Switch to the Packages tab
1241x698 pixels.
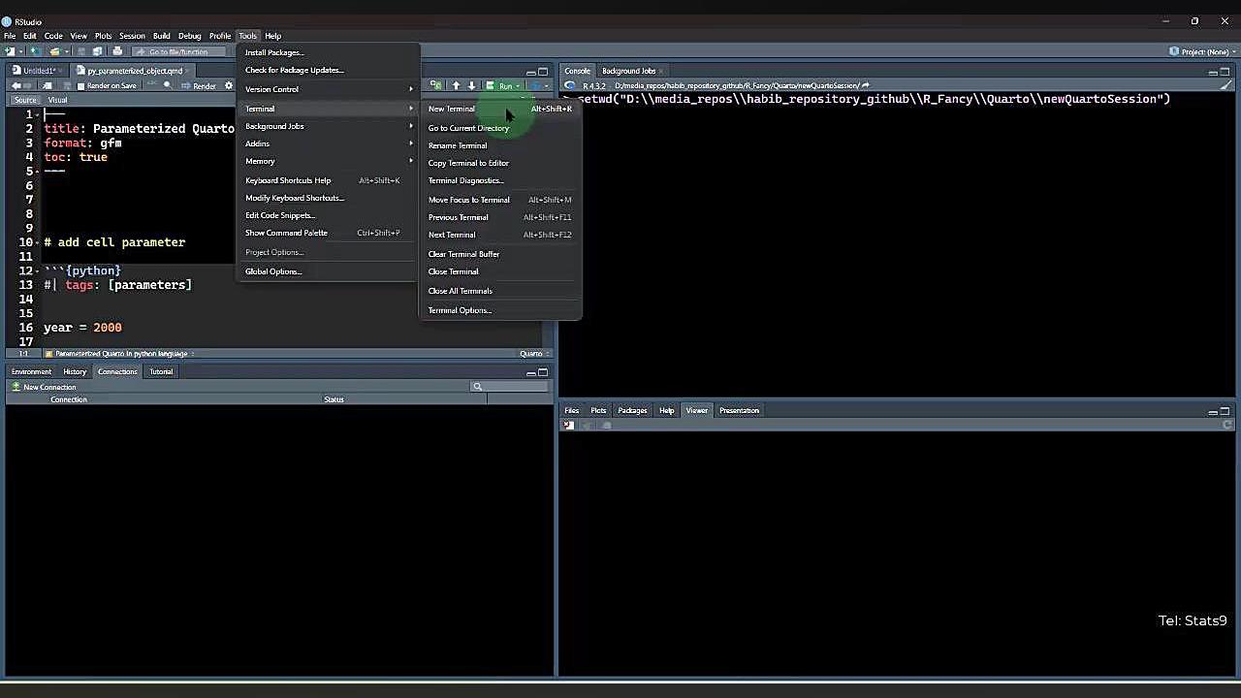(x=632, y=411)
